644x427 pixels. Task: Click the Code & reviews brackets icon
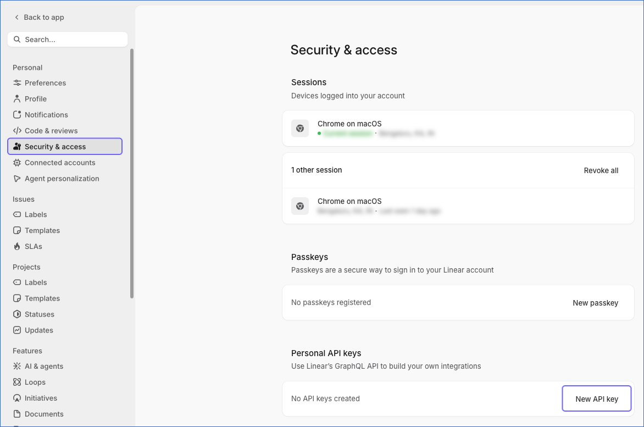click(17, 131)
